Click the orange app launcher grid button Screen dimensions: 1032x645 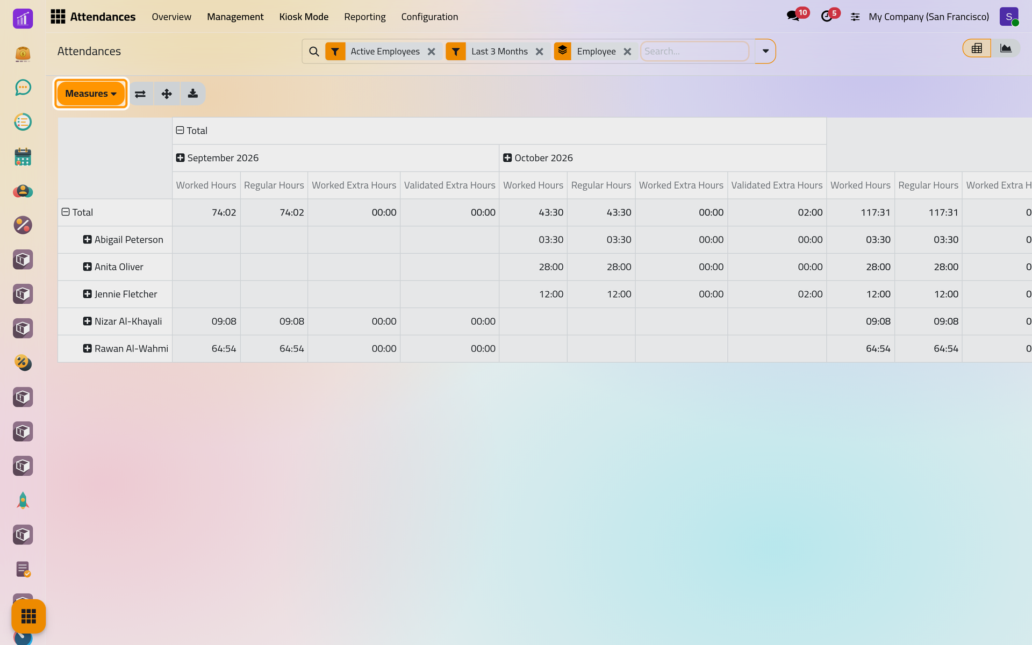pyautogui.click(x=28, y=617)
